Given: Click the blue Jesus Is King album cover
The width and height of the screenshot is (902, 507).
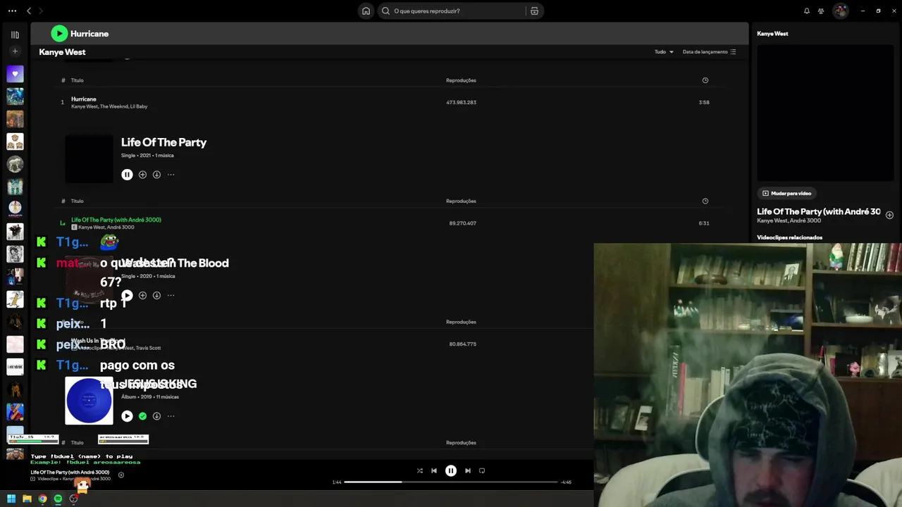Looking at the screenshot, I should pos(89,401).
